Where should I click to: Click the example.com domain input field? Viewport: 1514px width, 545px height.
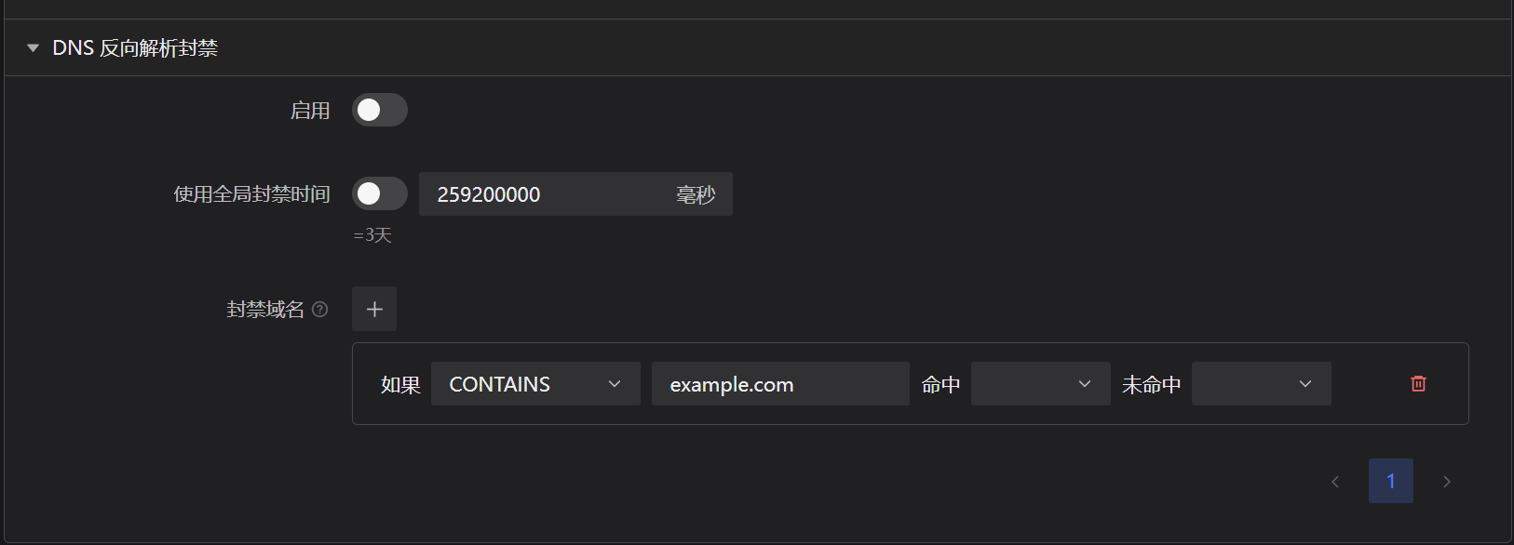pyautogui.click(x=780, y=383)
